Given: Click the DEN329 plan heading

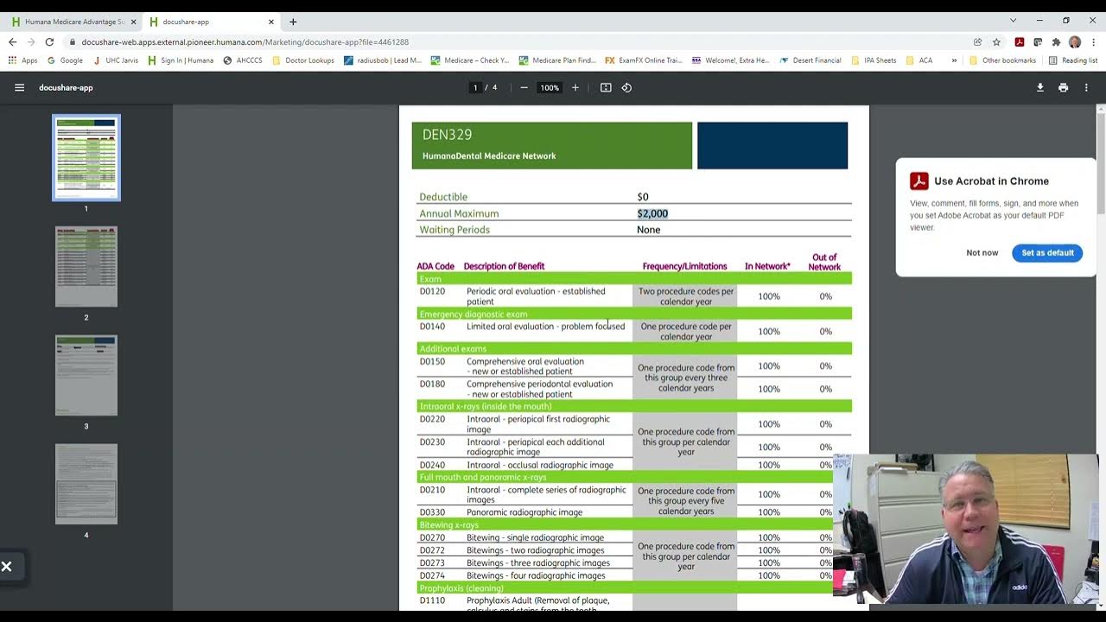Looking at the screenshot, I should tap(447, 135).
